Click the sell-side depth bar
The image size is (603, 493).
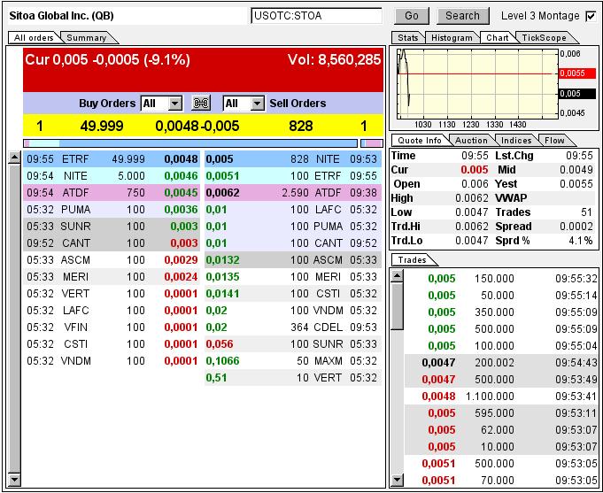[x=372, y=143]
